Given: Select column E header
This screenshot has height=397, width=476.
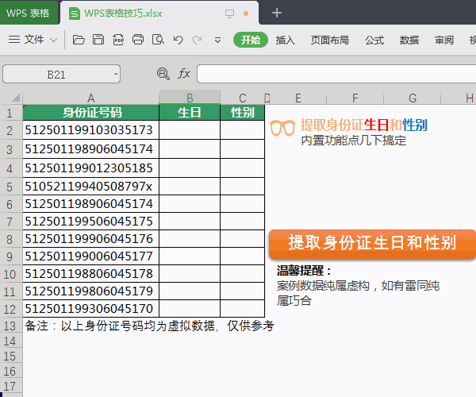Looking at the screenshot, I should [298, 98].
